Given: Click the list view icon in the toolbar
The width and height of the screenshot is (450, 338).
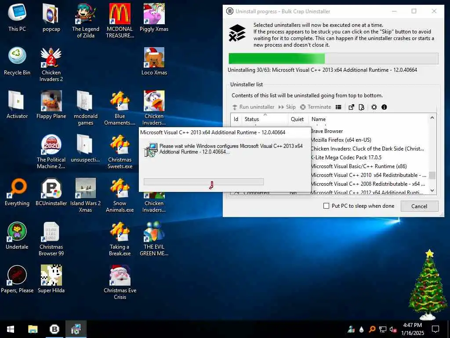Looking at the screenshot, I should 338,107.
